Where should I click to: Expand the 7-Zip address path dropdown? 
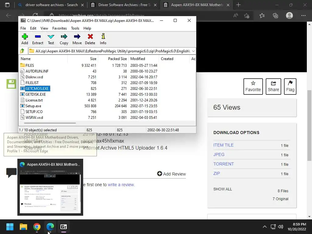pos(193,51)
